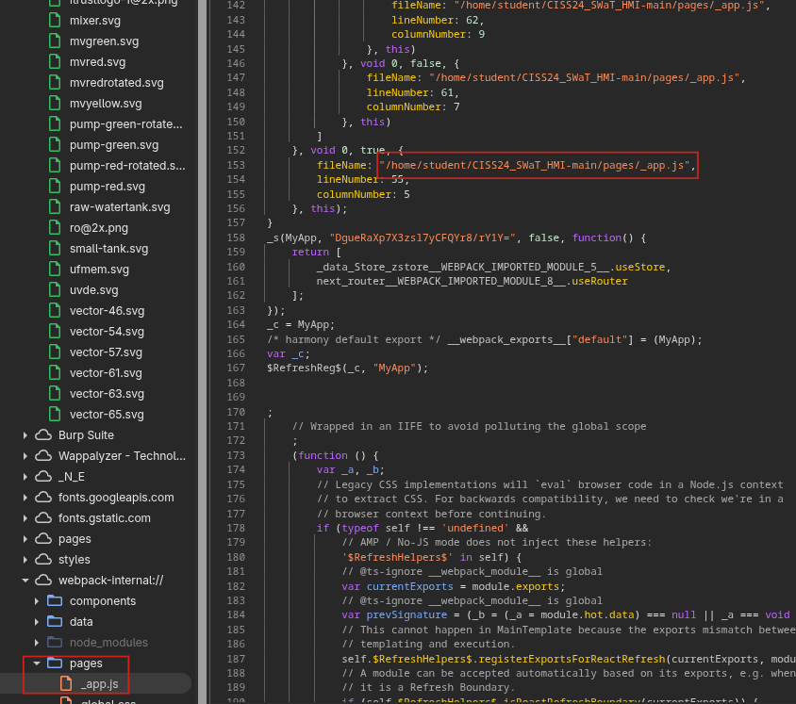Expand the styles source group
The width and height of the screenshot is (796, 704).
point(25,560)
